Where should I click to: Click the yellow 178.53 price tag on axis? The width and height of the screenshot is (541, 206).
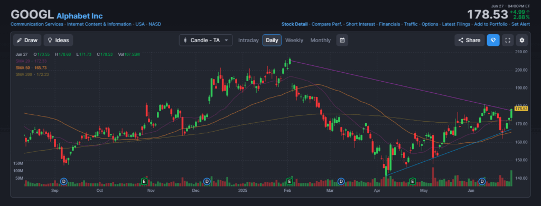[521, 109]
